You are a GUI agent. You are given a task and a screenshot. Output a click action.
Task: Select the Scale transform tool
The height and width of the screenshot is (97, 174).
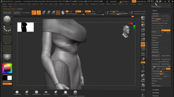tap(48, 13)
